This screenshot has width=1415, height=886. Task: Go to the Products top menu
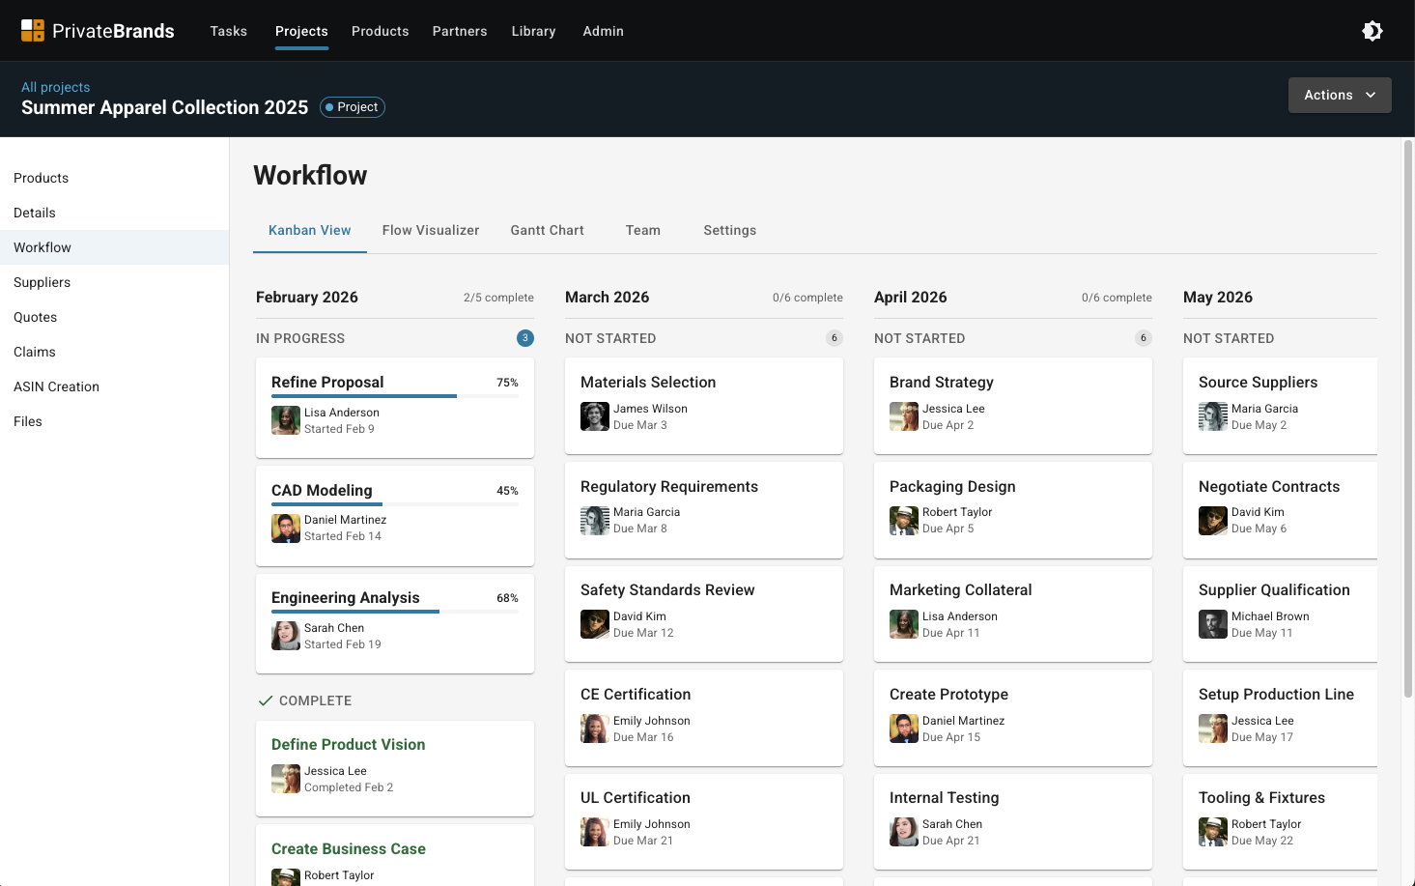pos(380,31)
